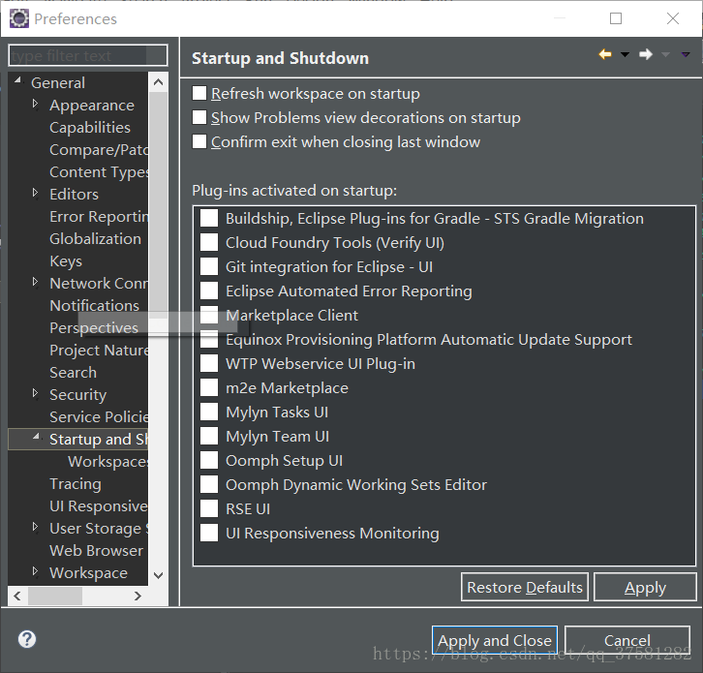Expand the Editors tree node
Viewport: 703px width, 673px height.
coord(36,194)
